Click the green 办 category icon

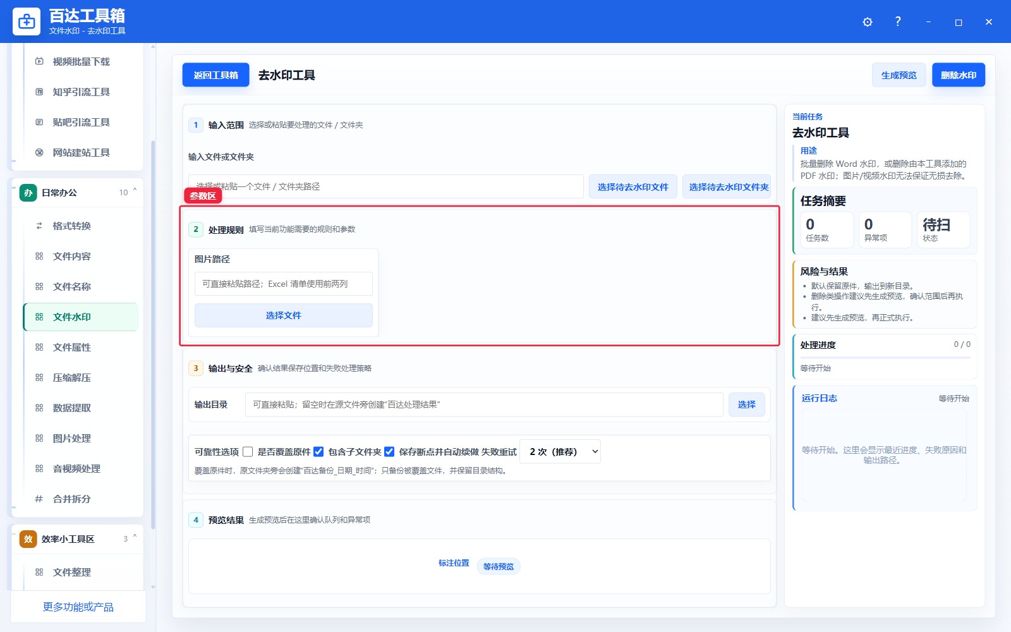(28, 193)
